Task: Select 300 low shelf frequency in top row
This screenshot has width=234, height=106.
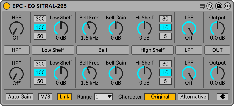Action: coord(40,19)
